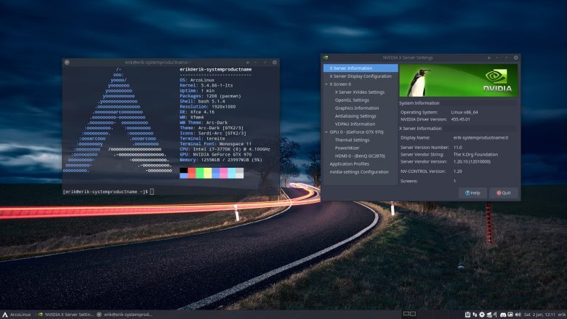
Task: Collapse the GPU 0 GeForce GTX 970 node
Action: 326,132
